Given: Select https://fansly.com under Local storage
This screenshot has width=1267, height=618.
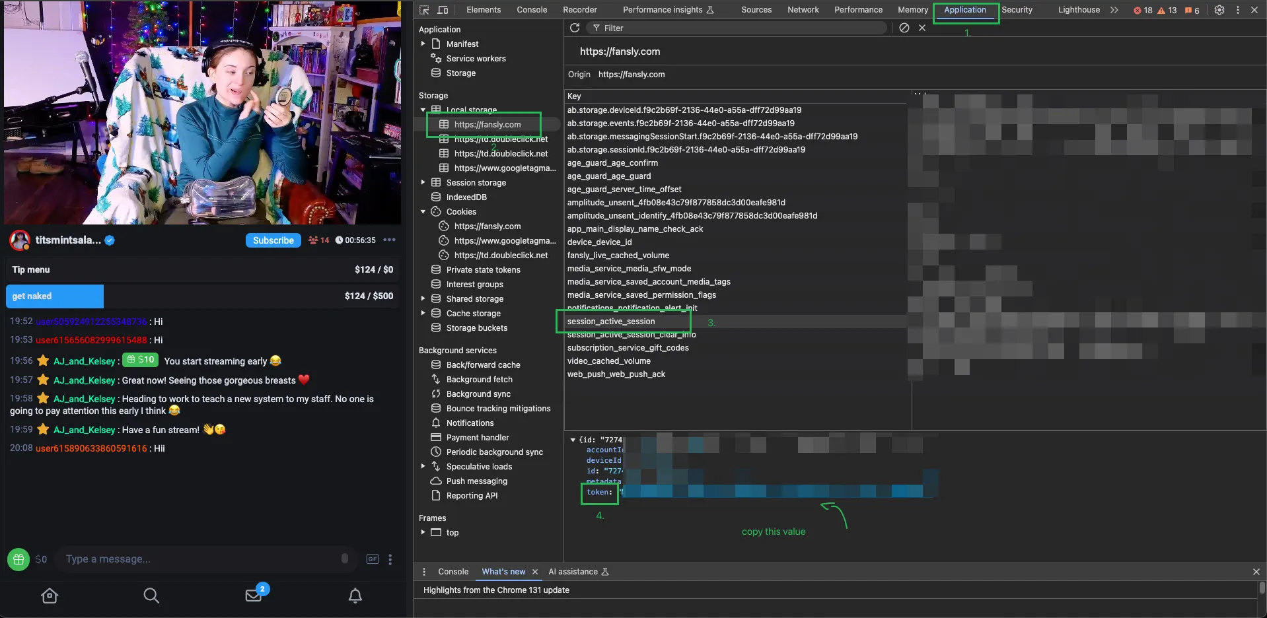Looking at the screenshot, I should pyautogui.click(x=488, y=124).
